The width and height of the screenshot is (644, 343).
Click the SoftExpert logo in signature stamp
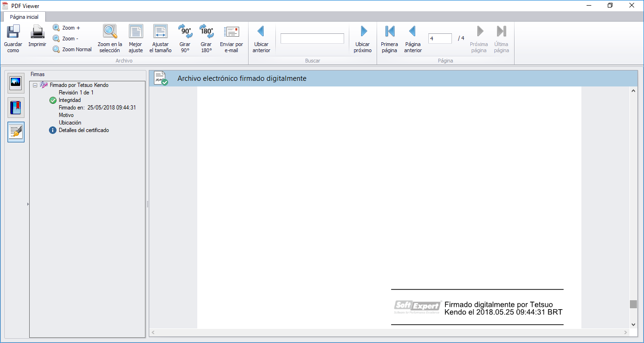pos(418,307)
